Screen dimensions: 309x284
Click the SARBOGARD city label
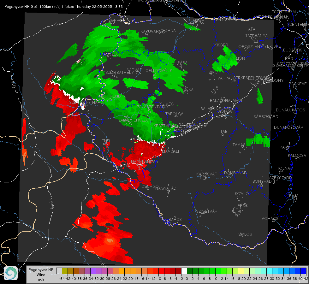coord(266,117)
